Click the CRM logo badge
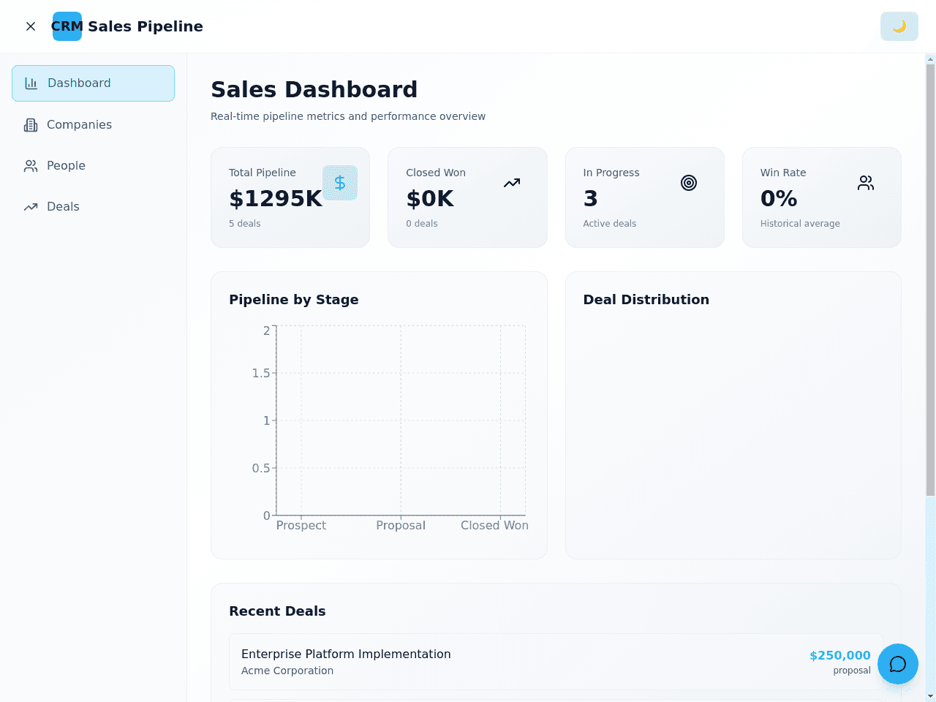This screenshot has height=702, width=936. pos(67,26)
